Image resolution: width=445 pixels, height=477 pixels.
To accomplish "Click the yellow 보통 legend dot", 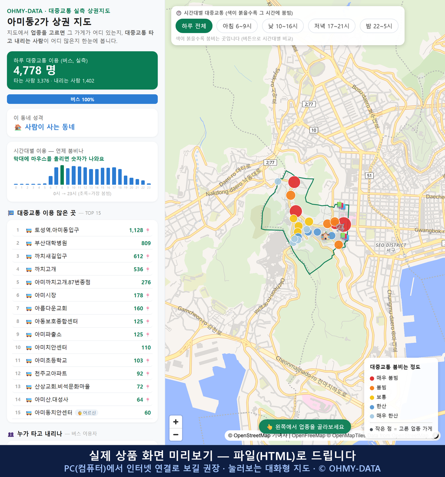I will point(372,397).
